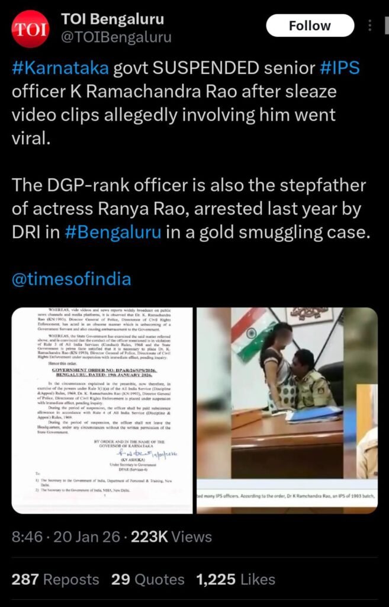389x607 pixels.
Task: Open the TOI Bengaluru display name
Action: click(112, 19)
